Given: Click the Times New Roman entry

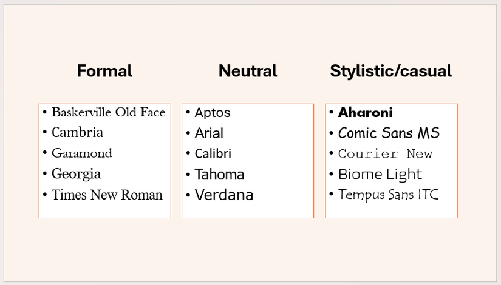Looking at the screenshot, I should [x=107, y=195].
